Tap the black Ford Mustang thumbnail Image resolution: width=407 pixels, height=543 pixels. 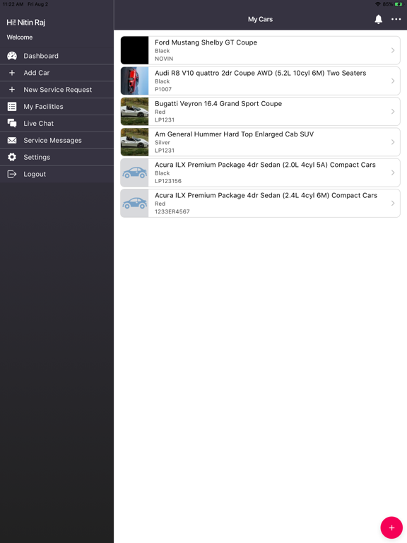coord(135,50)
